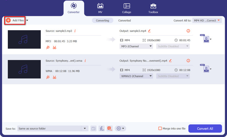Open the cut scissors tool for Symphony file
This screenshot has width=227, height=137.
tap(54, 77)
